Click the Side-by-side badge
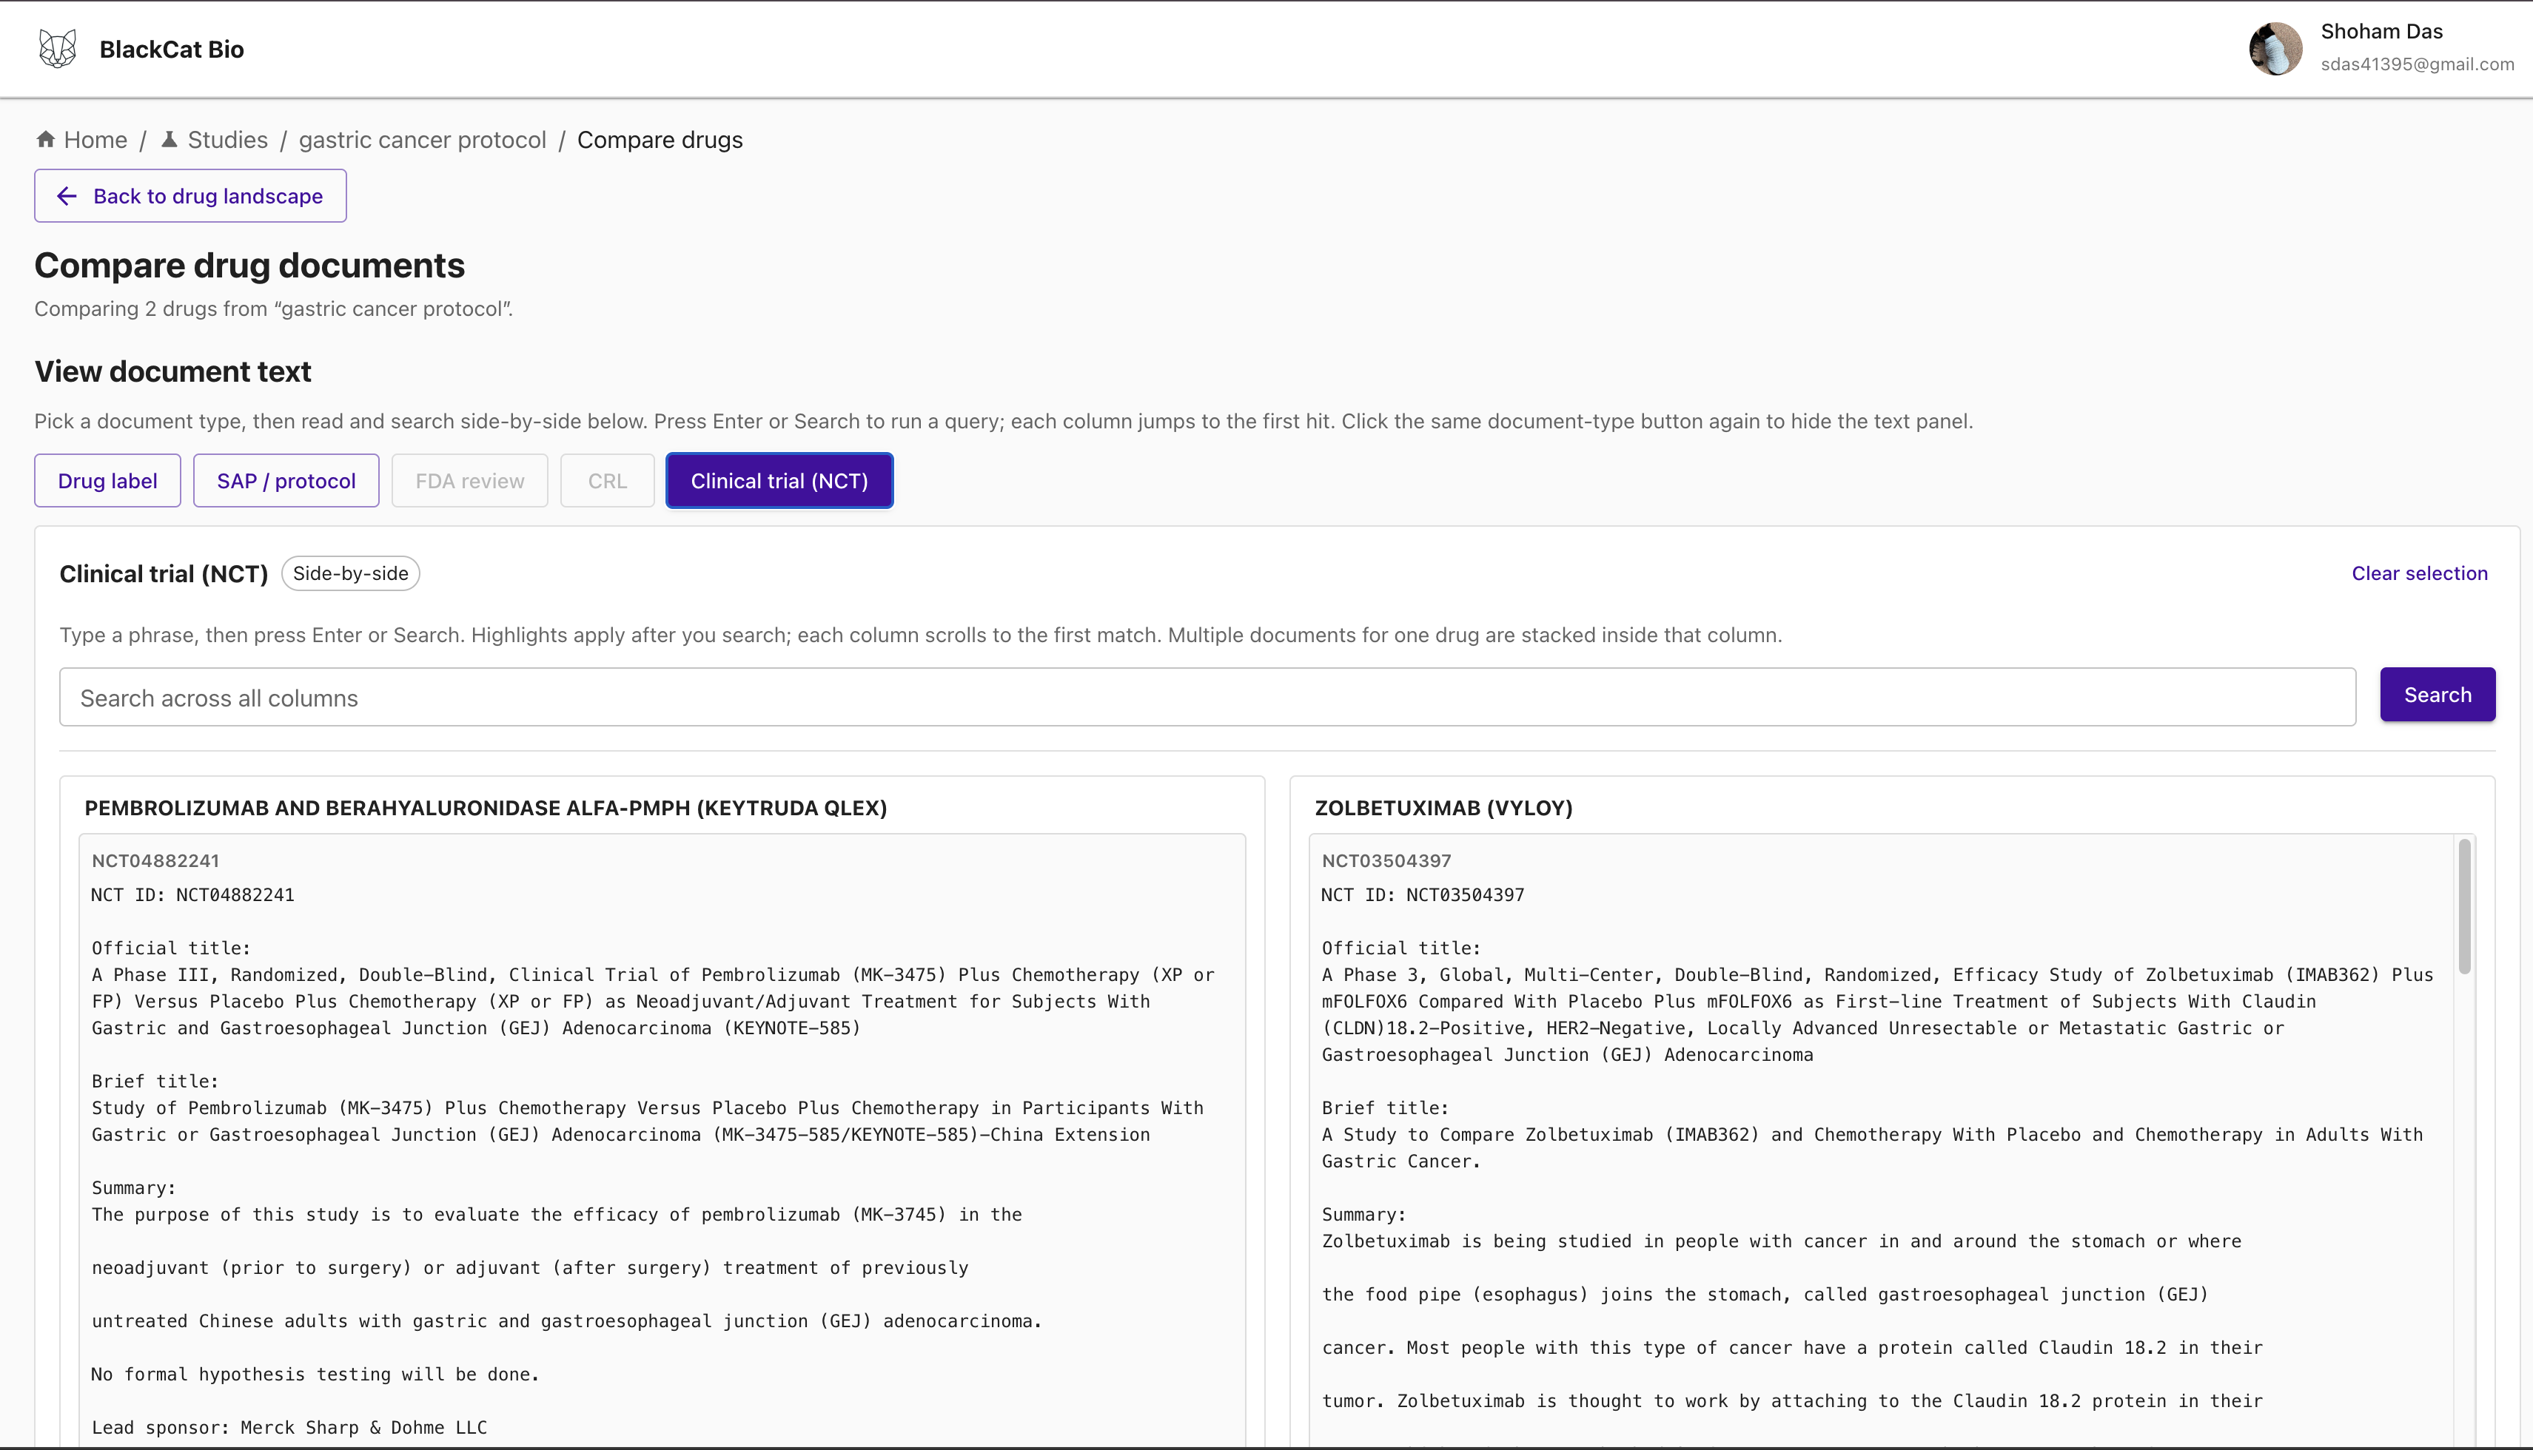2533x1450 pixels. pyautogui.click(x=351, y=573)
